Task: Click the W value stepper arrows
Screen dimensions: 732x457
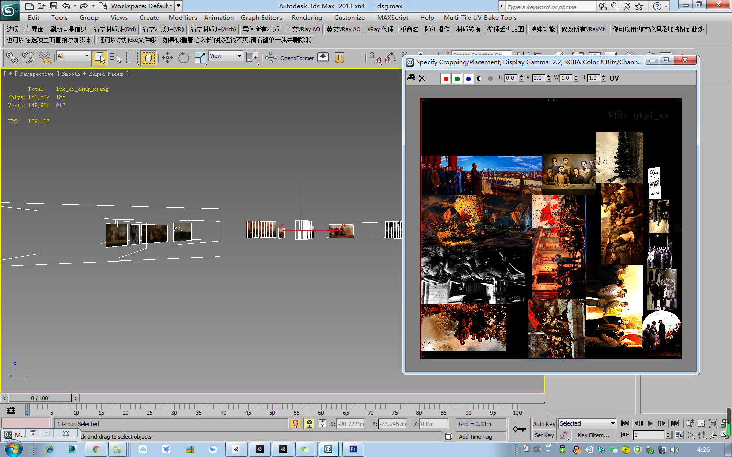Action: [x=576, y=78]
